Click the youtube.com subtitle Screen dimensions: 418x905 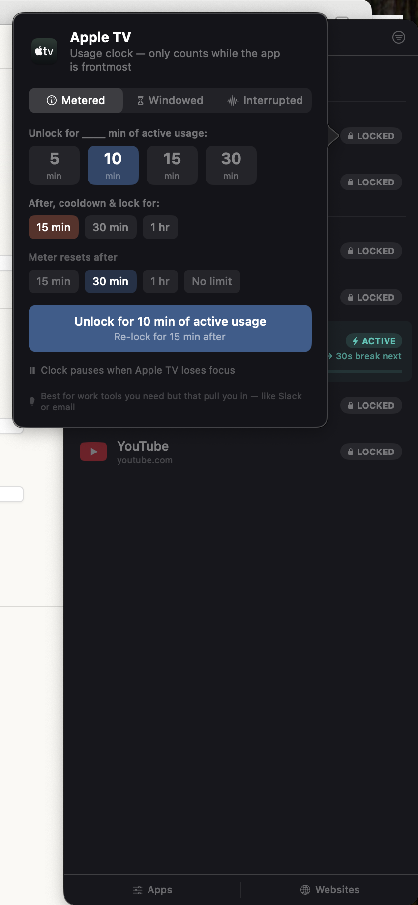tap(145, 460)
